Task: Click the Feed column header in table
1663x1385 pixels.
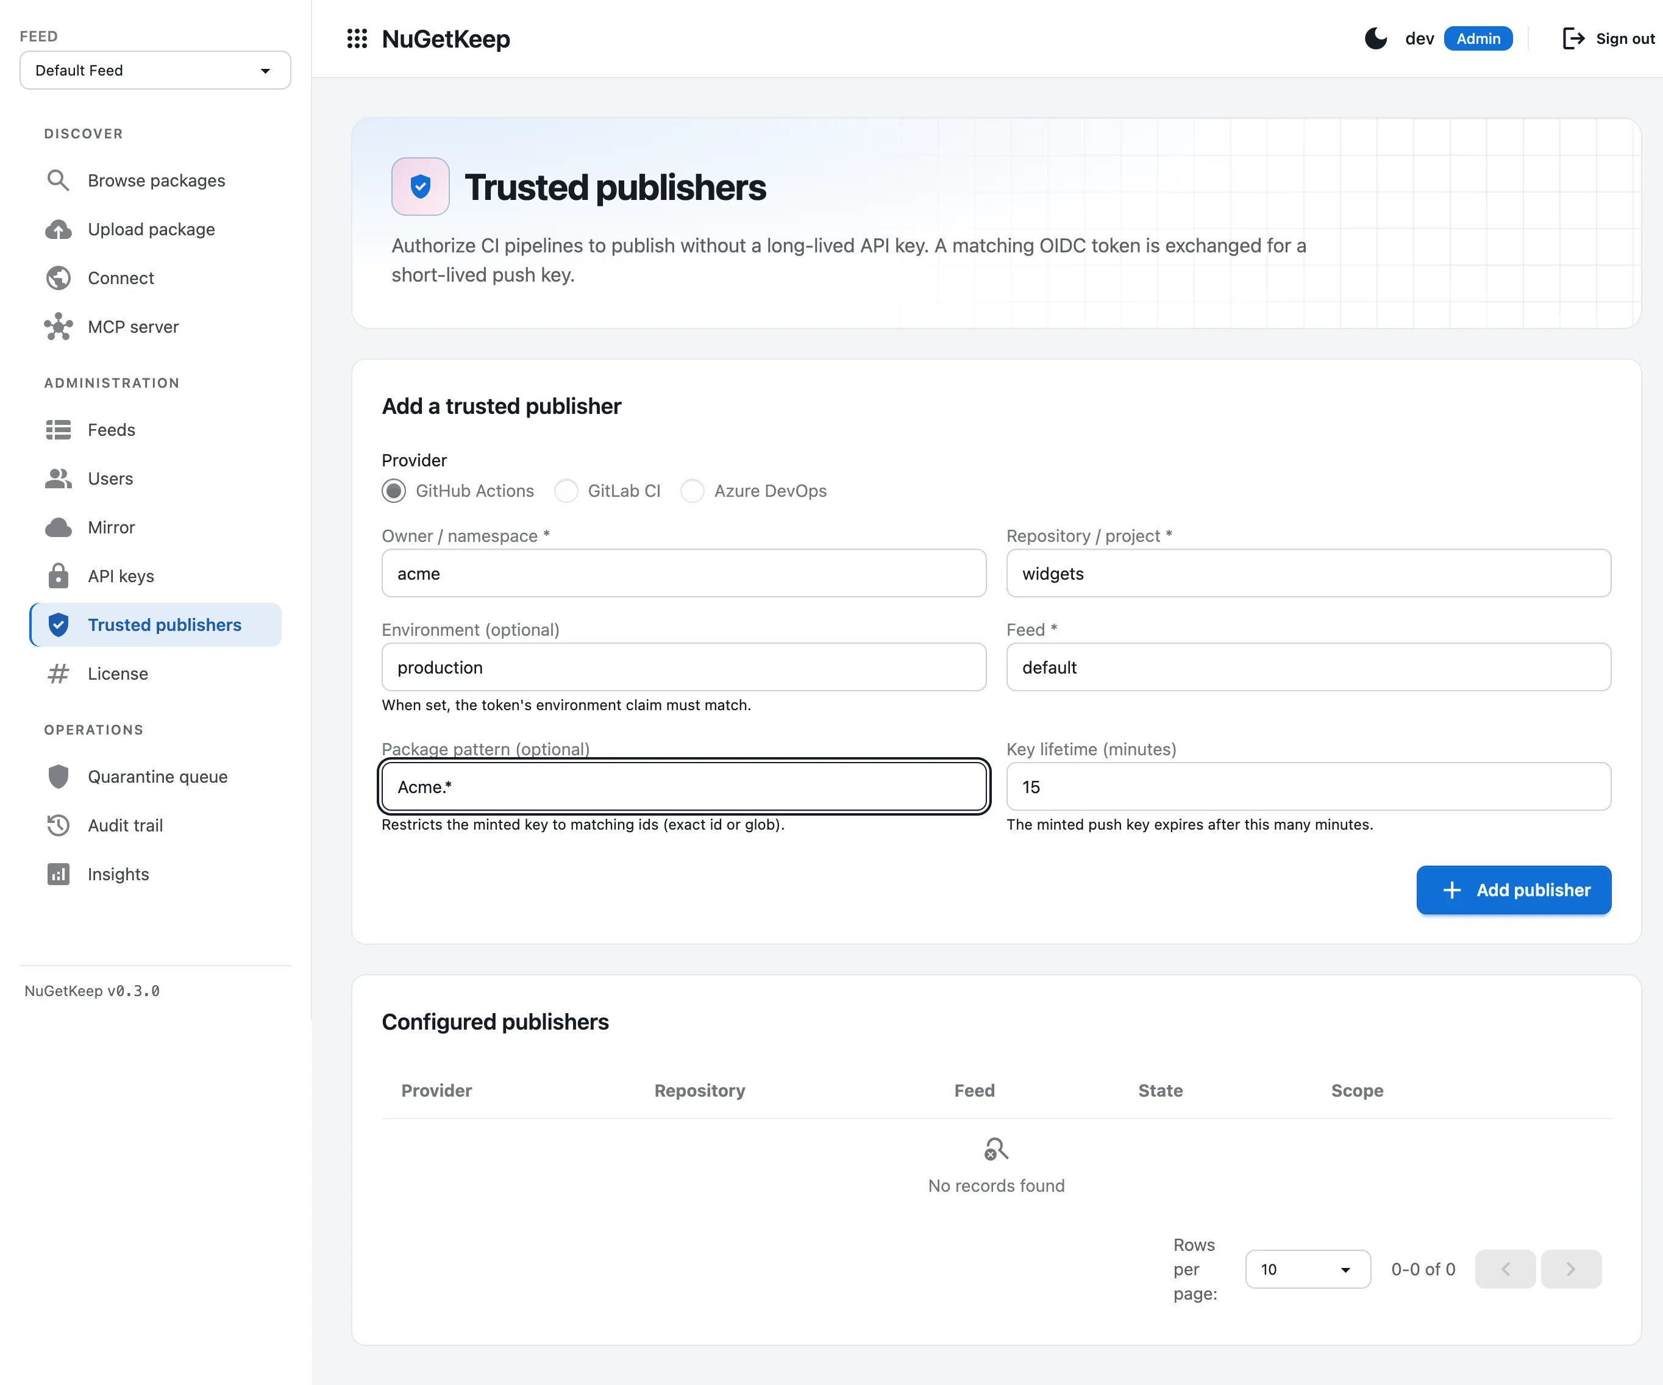Action: [974, 1091]
